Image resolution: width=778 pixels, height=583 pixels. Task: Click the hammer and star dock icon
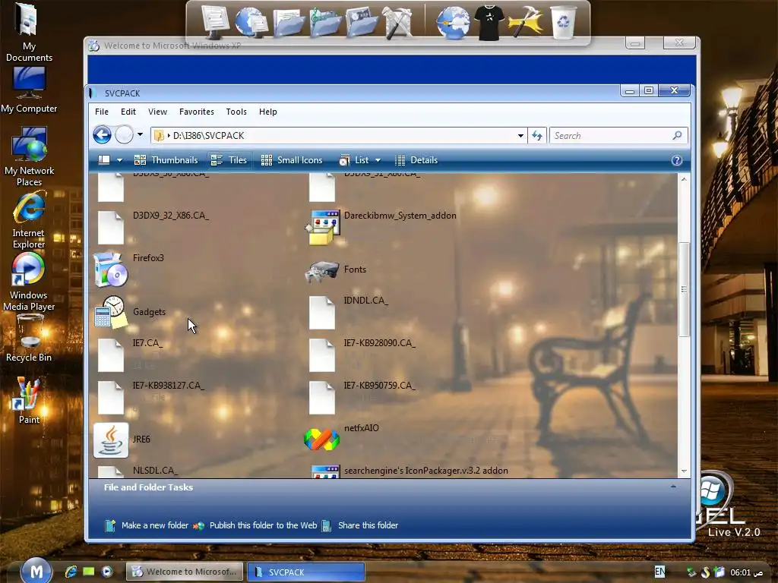pyautogui.click(x=526, y=22)
